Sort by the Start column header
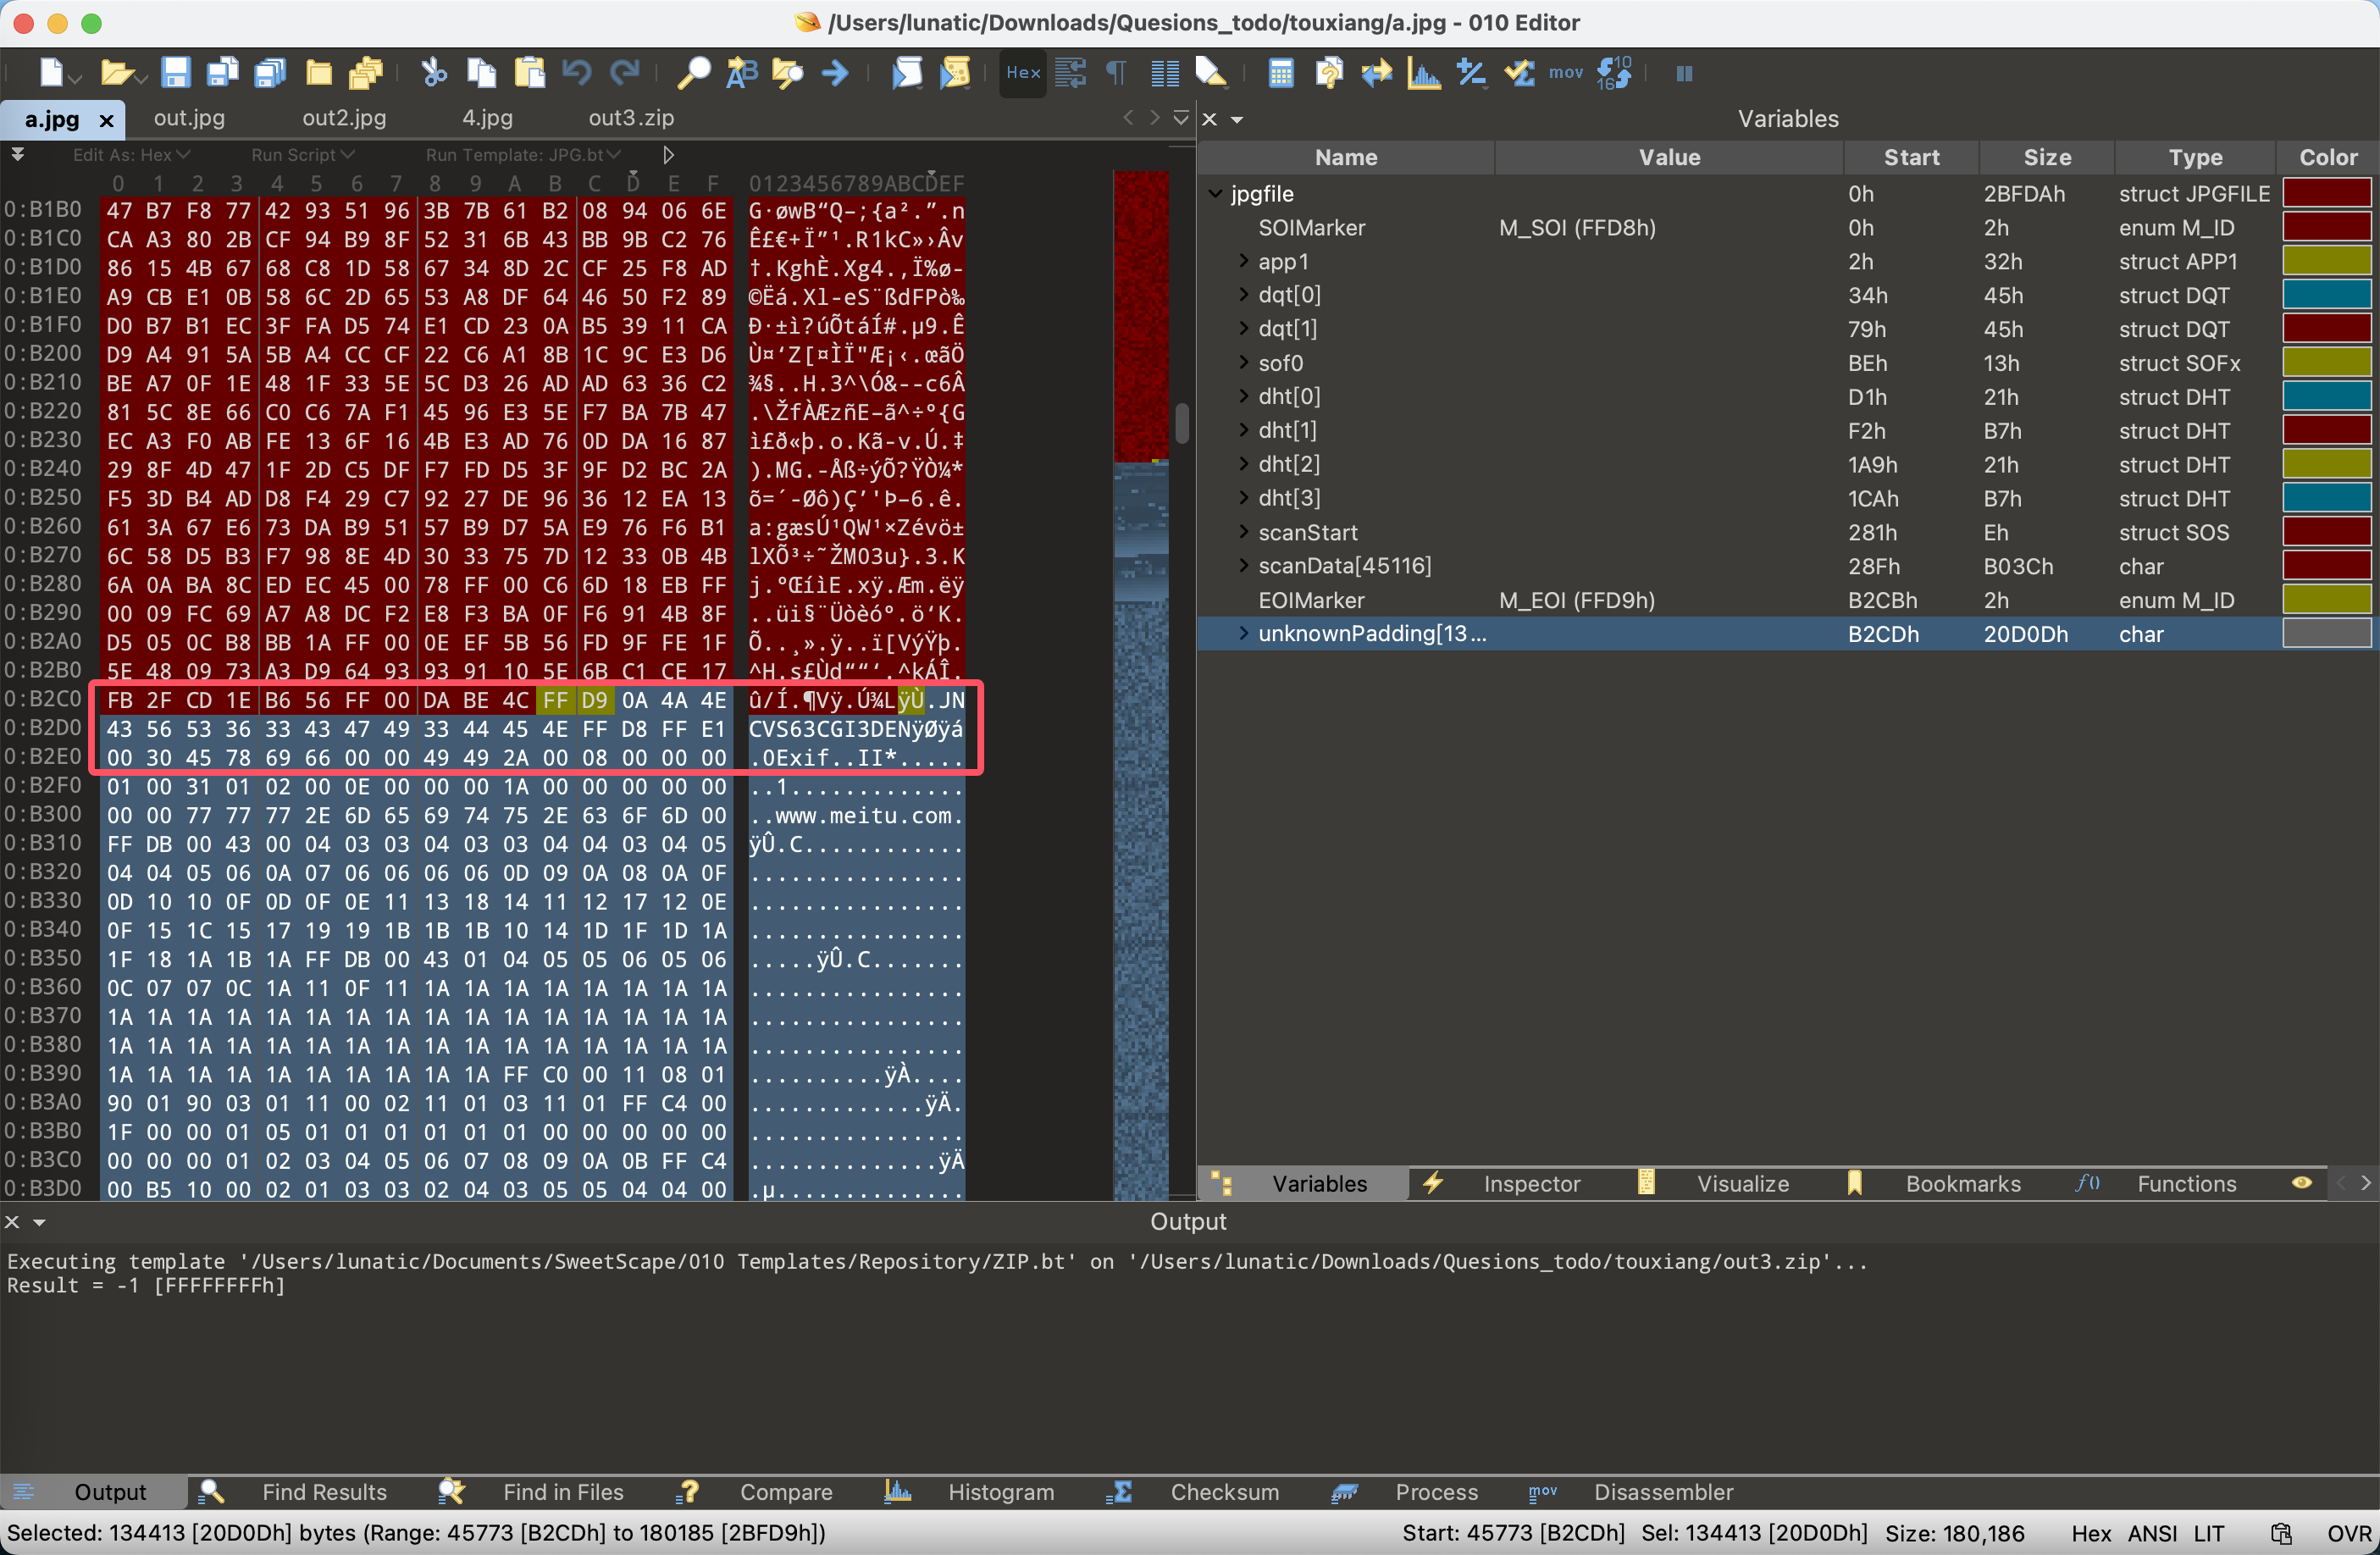Screen dimensions: 2380x1555 click(1910, 157)
